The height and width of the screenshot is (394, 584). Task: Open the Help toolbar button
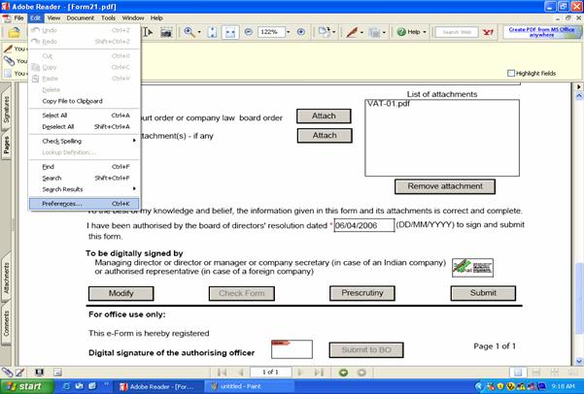[x=412, y=32]
